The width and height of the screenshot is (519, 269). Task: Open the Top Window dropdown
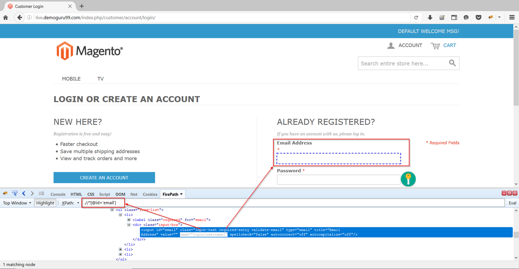[x=17, y=203]
